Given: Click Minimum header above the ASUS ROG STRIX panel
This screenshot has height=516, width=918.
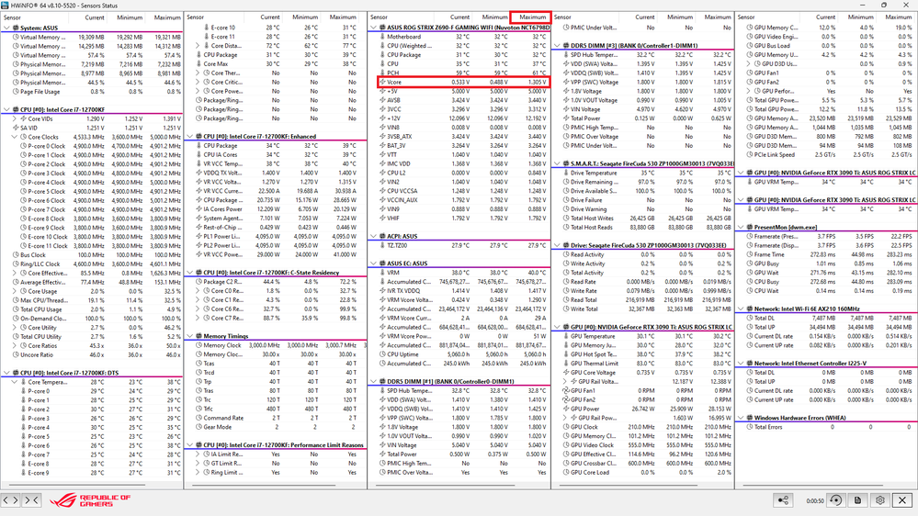Looking at the screenshot, I should coord(494,17).
